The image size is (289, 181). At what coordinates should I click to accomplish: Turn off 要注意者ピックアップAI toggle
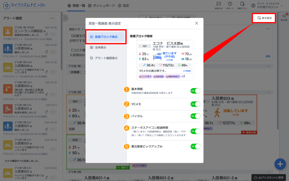click(195, 146)
